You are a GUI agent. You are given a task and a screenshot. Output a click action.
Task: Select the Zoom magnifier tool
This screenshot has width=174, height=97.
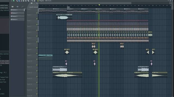(32, 1)
